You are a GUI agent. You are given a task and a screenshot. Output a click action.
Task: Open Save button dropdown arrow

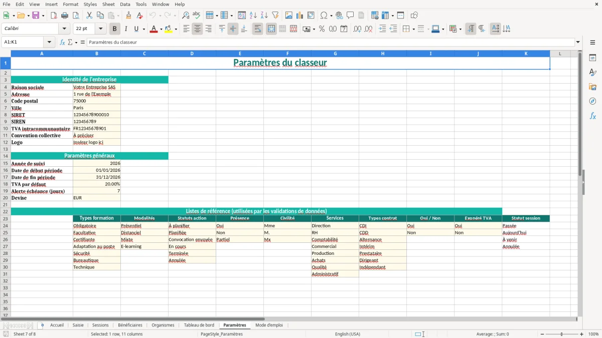click(x=43, y=16)
